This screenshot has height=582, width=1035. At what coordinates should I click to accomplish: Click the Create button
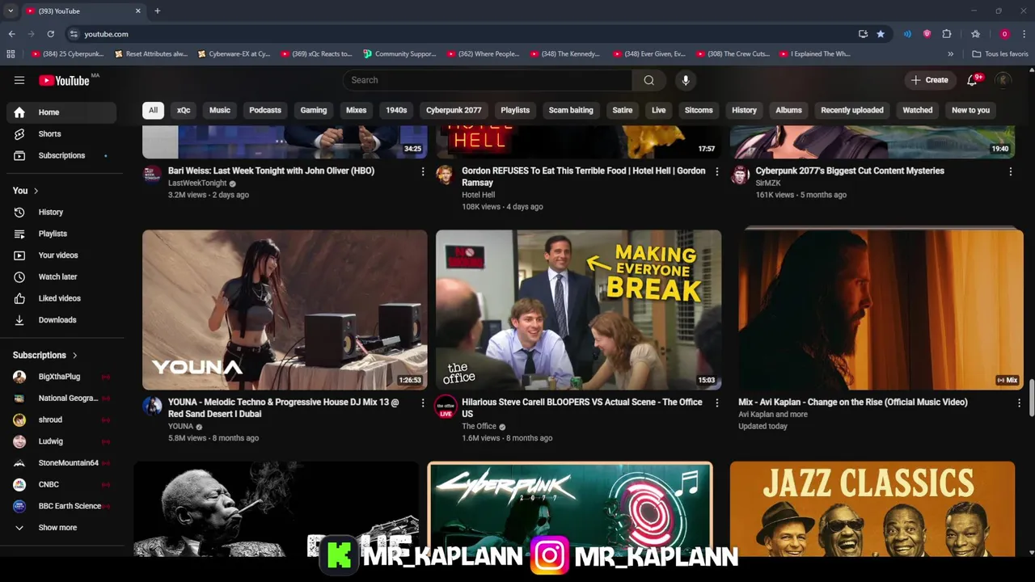click(928, 80)
